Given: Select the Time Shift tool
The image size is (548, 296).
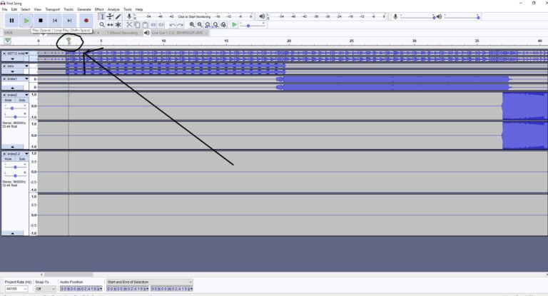Looking at the screenshot, I should (x=110, y=25).
